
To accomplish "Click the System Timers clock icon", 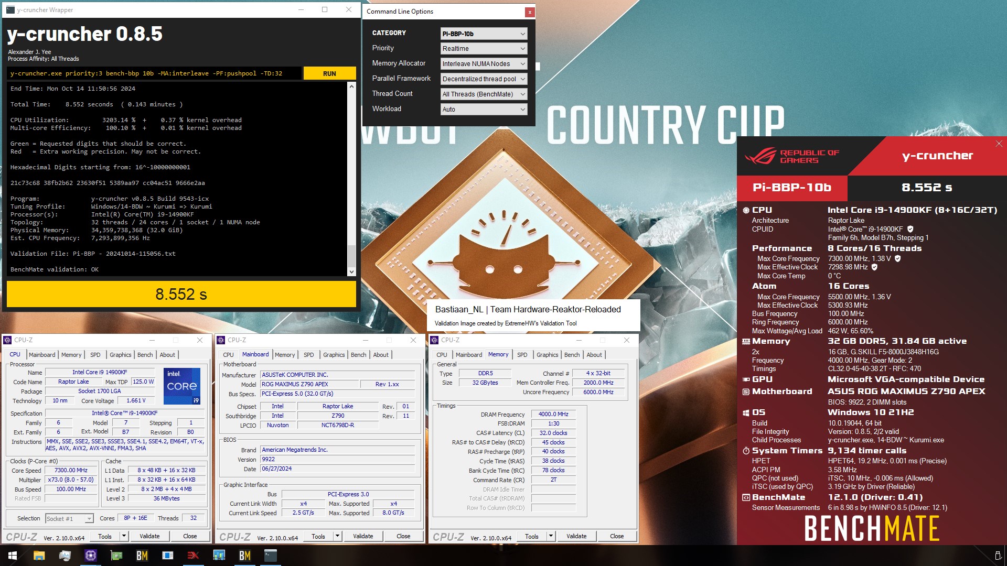I will pyautogui.click(x=746, y=451).
